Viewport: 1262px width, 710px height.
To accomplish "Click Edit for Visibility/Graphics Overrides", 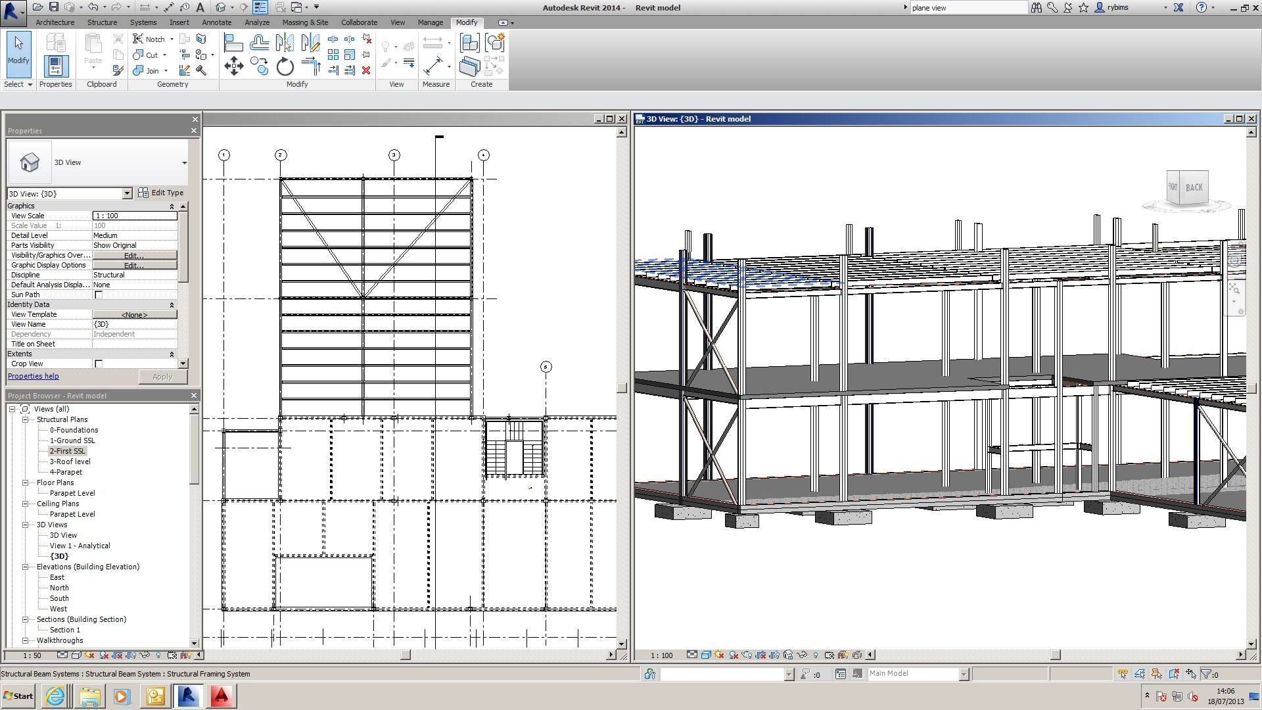I will tap(134, 255).
